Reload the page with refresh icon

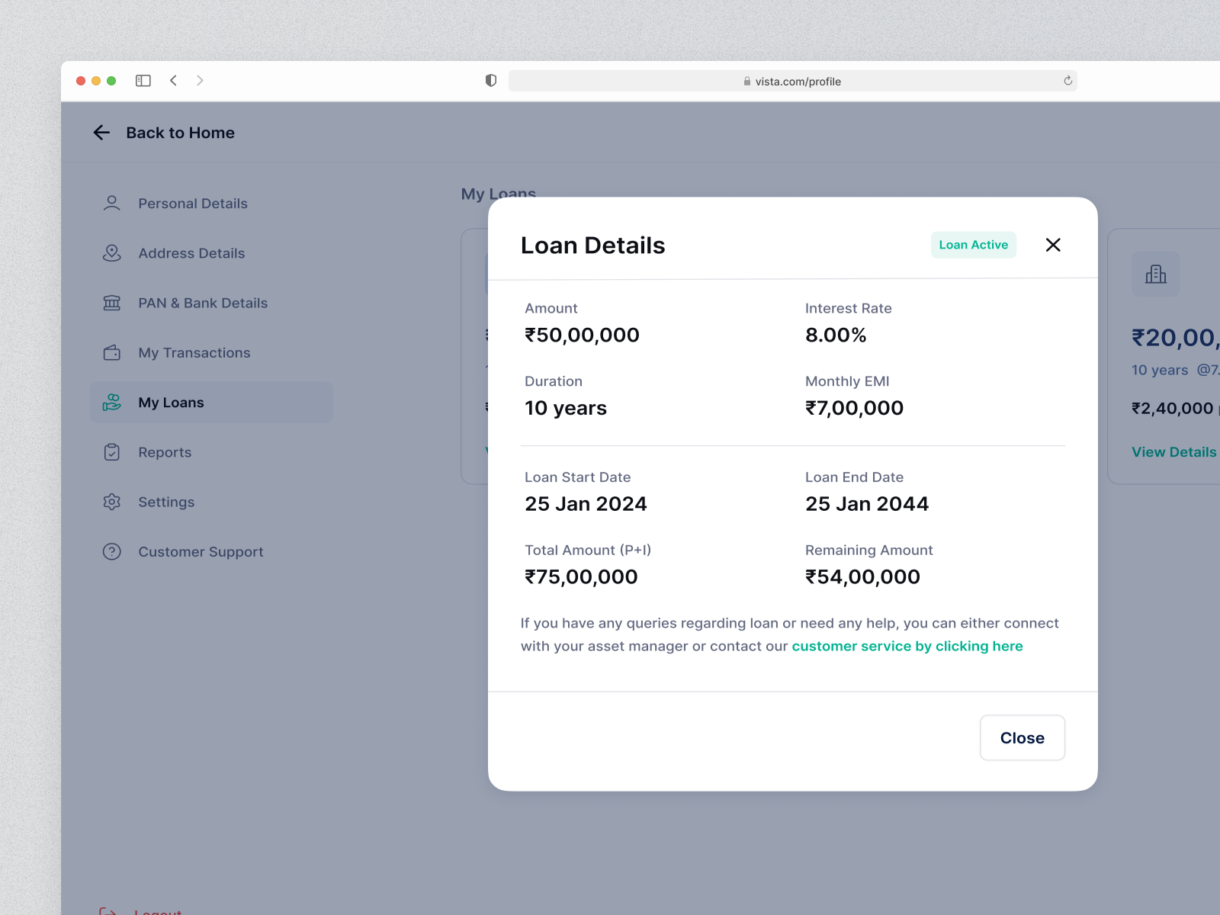[x=1067, y=81]
